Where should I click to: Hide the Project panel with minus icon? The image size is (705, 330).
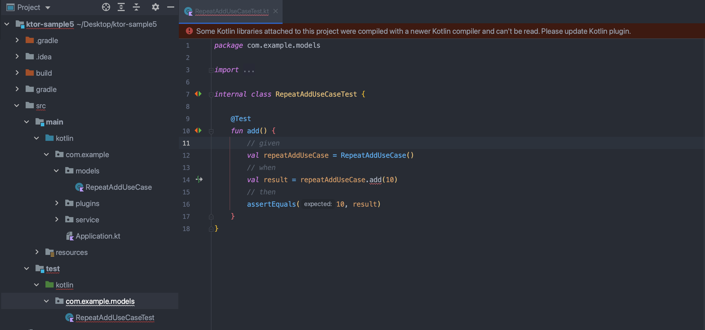171,7
